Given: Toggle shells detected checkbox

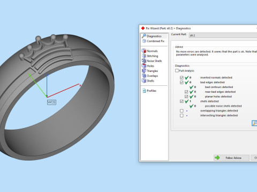Looking at the screenshot, I should click(x=182, y=101).
